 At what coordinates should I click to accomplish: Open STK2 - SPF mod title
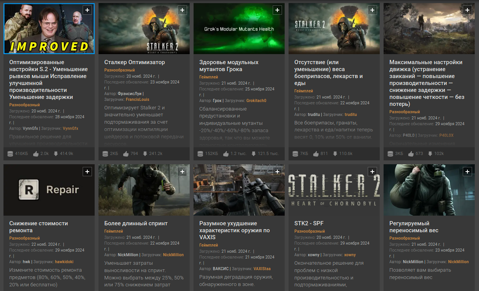coord(309,223)
